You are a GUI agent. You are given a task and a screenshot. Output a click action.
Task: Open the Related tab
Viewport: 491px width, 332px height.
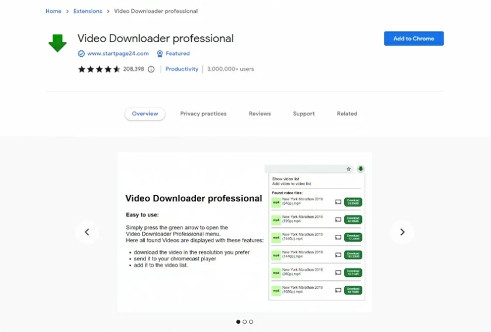click(347, 114)
